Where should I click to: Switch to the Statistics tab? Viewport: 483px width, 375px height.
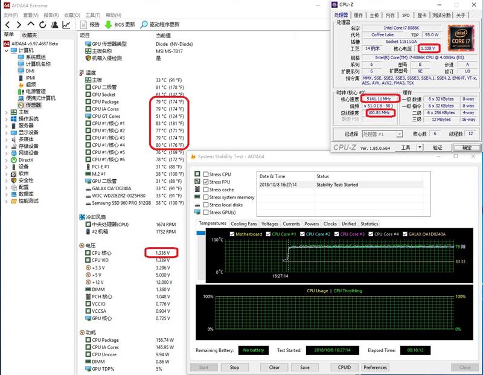[x=369, y=223]
